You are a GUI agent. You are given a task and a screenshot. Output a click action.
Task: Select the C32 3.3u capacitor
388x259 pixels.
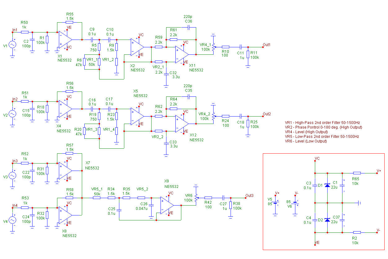(166, 74)
